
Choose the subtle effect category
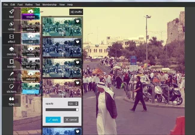[x=31, y=51]
